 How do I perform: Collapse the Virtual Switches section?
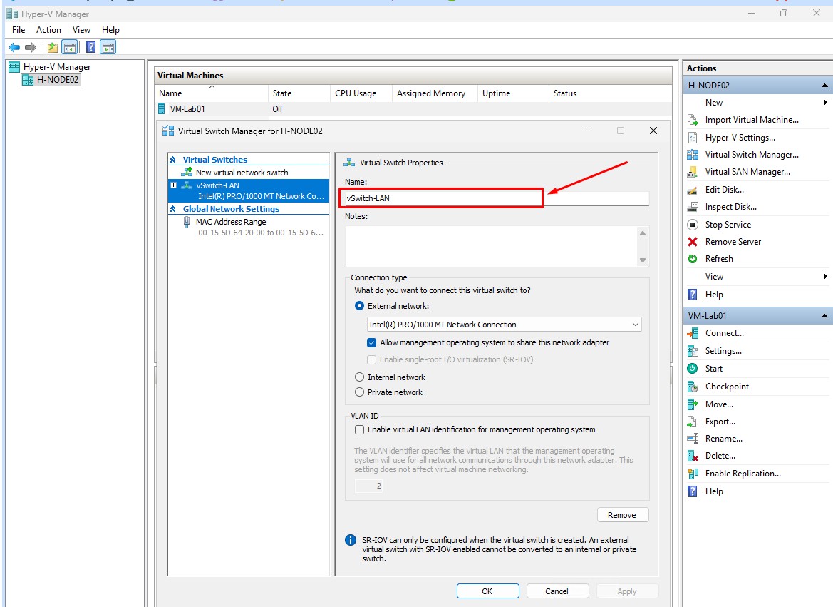[x=172, y=160]
